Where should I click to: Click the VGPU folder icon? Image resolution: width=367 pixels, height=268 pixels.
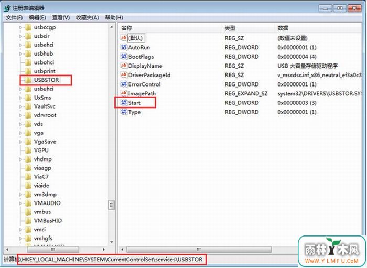click(28, 151)
